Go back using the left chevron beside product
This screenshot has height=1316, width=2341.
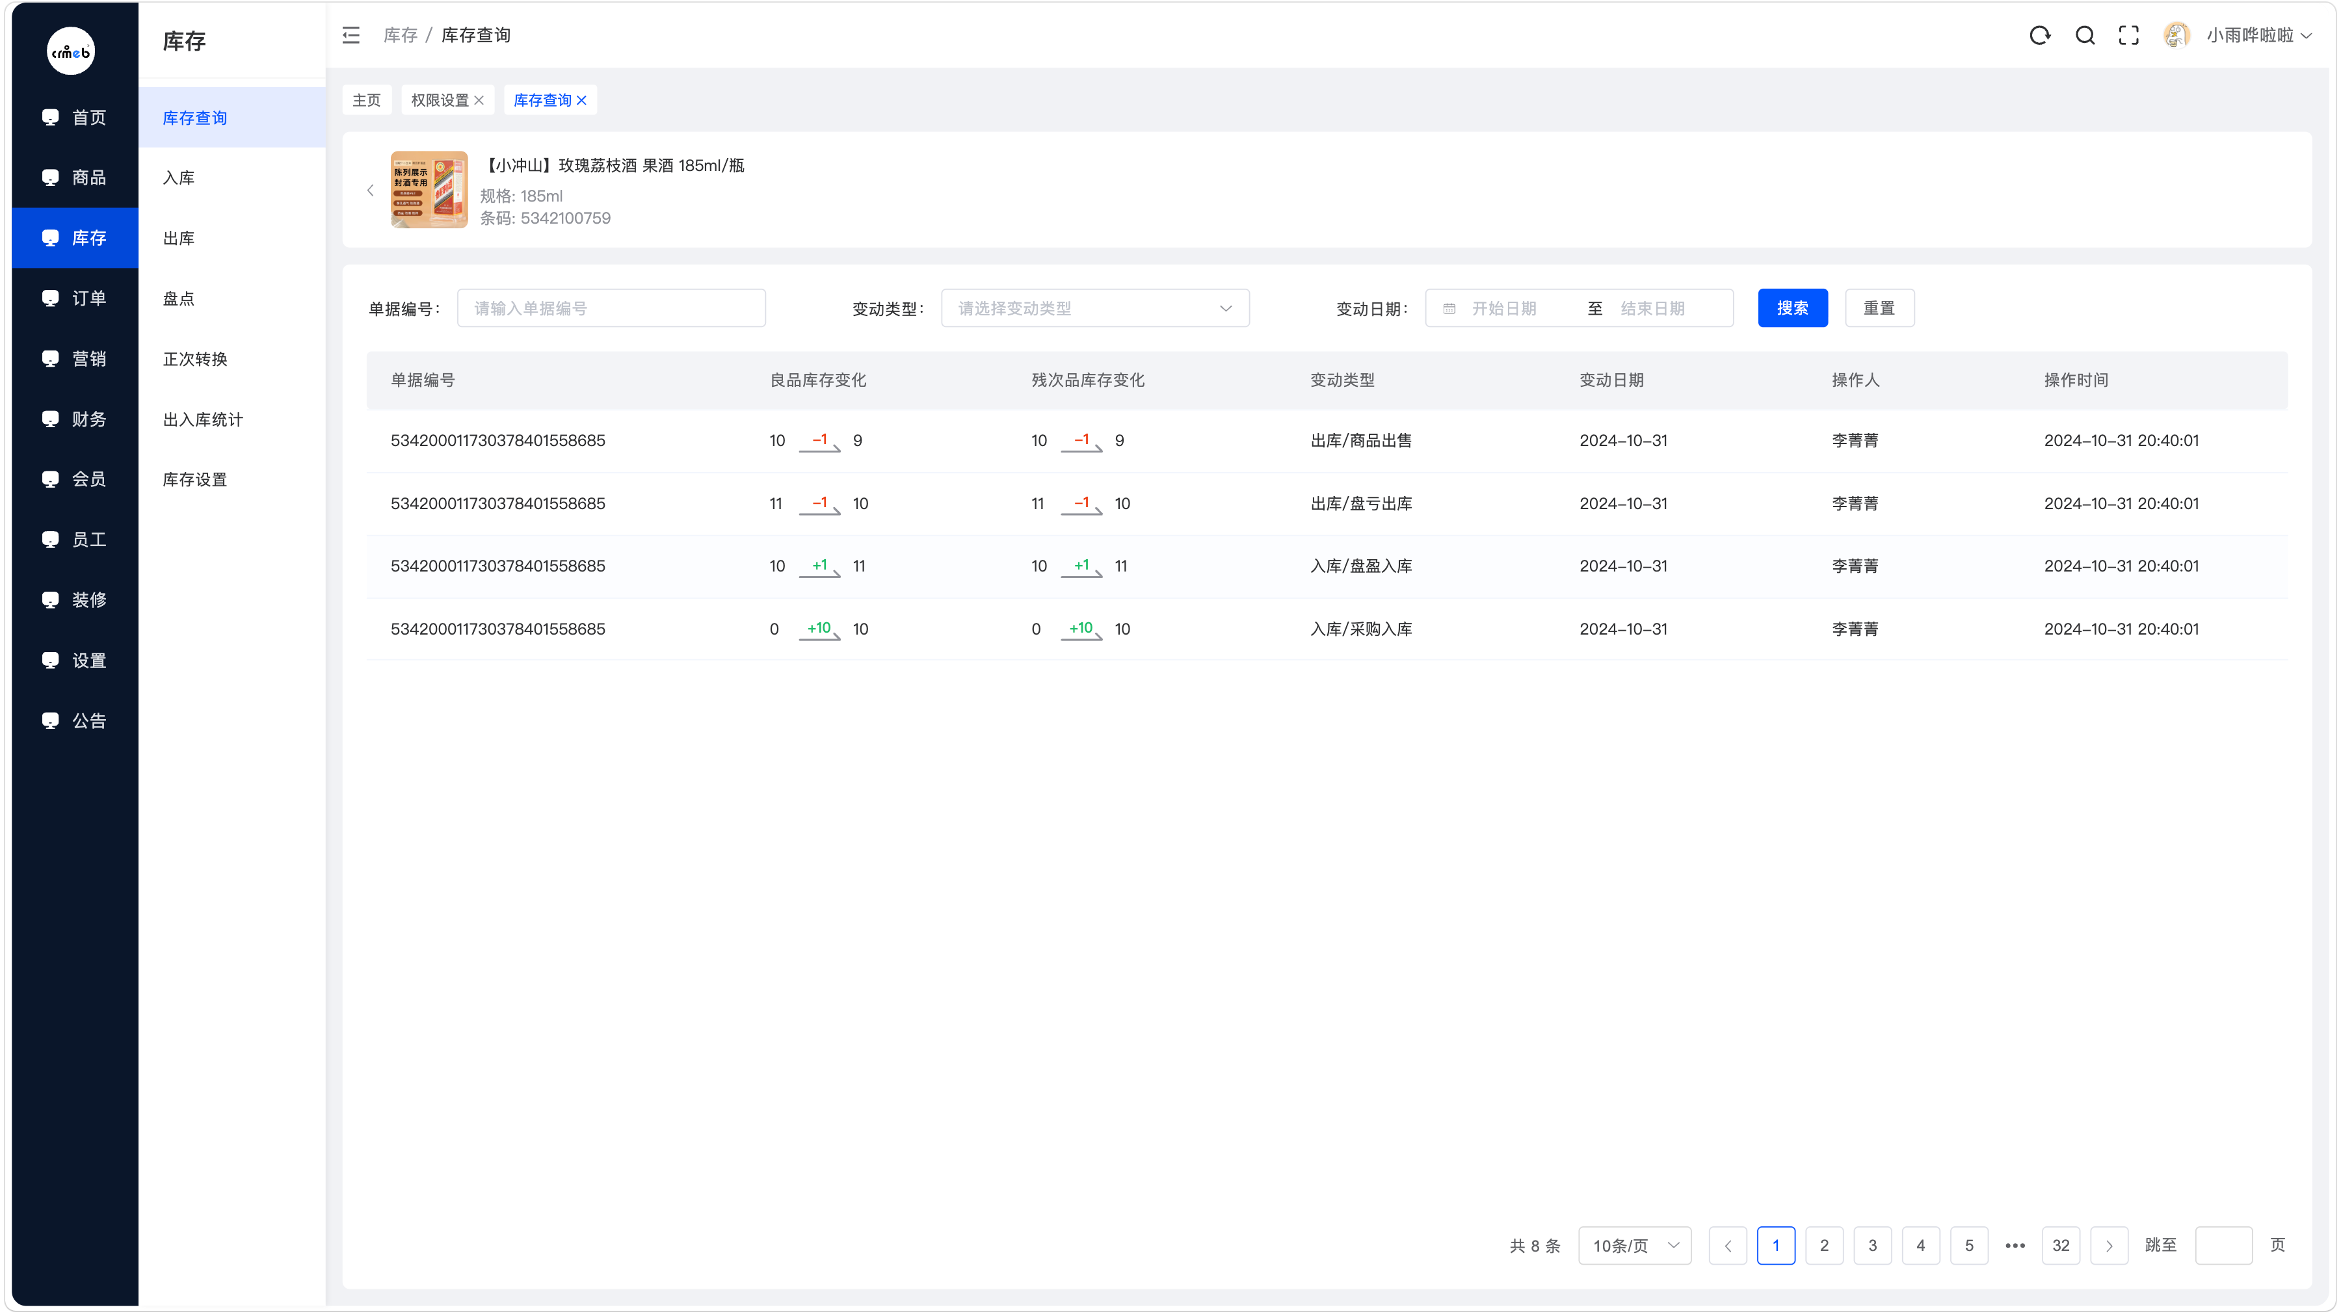click(370, 190)
